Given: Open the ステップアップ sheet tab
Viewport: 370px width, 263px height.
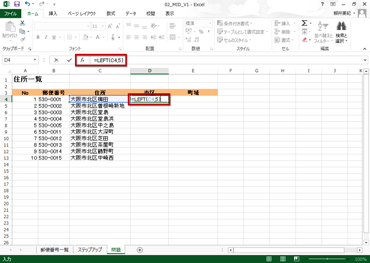Looking at the screenshot, I should [90, 250].
